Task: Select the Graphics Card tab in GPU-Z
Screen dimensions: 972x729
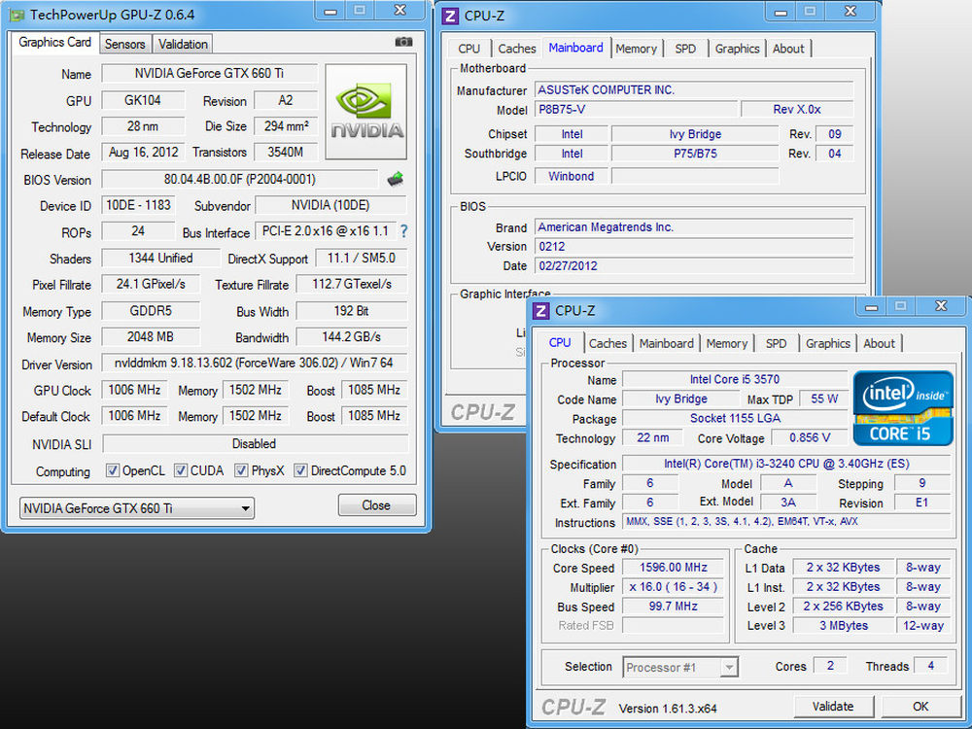Action: tap(54, 42)
